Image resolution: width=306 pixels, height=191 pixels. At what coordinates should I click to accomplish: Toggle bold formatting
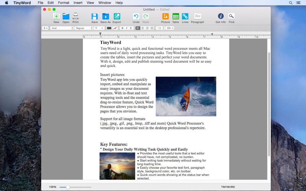tap(122, 28)
